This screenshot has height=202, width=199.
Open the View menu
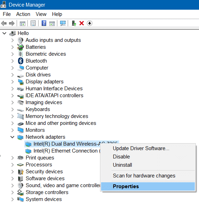click(41, 14)
